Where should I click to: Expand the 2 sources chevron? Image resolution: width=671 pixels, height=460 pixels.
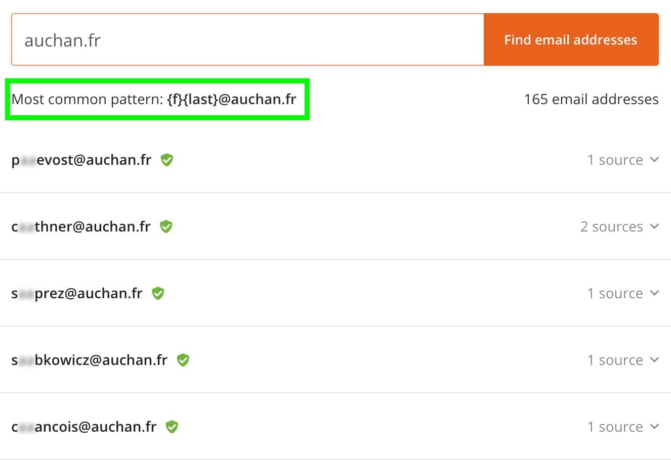(x=654, y=226)
